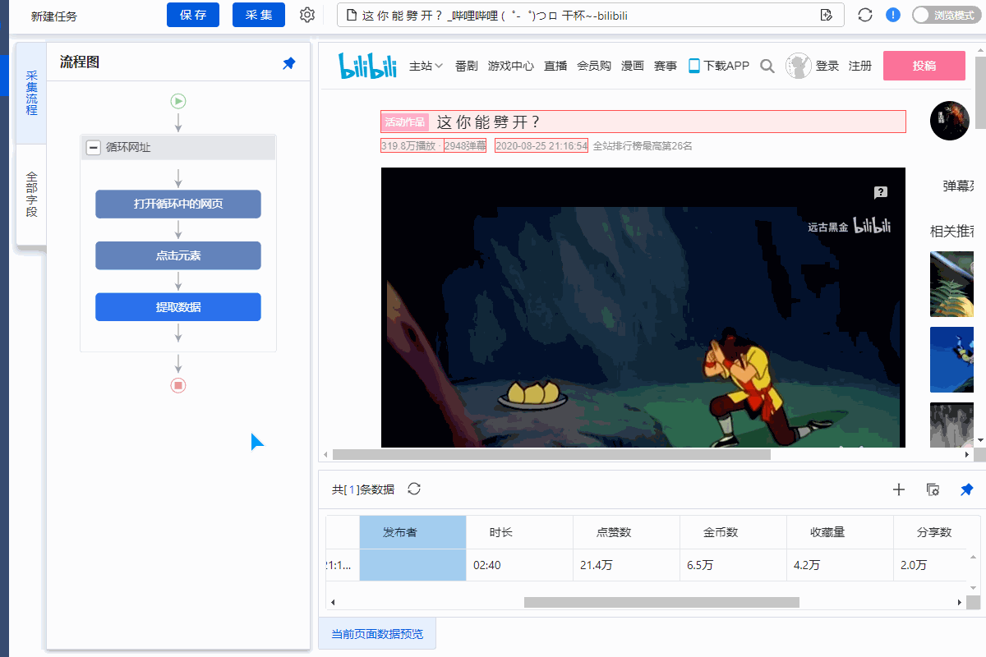Refresh the data preview count
986x657 pixels.
point(414,489)
